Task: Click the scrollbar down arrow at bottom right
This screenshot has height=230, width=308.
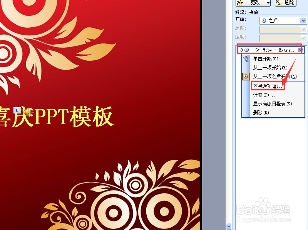Action: point(229,226)
